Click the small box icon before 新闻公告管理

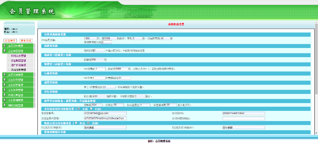click(10, 56)
